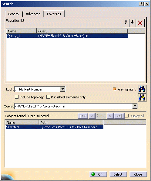151x181 pixels.
Task: Move favorite query down with arrow icon
Action: [x=133, y=22]
